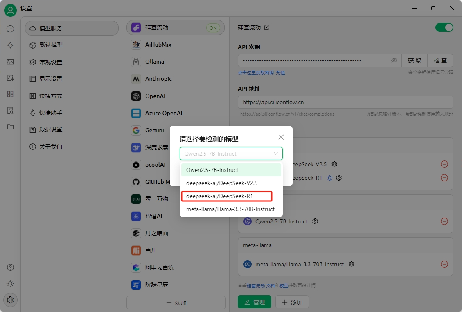Select the 阶跃星辰 provider

pyautogui.click(x=176, y=285)
